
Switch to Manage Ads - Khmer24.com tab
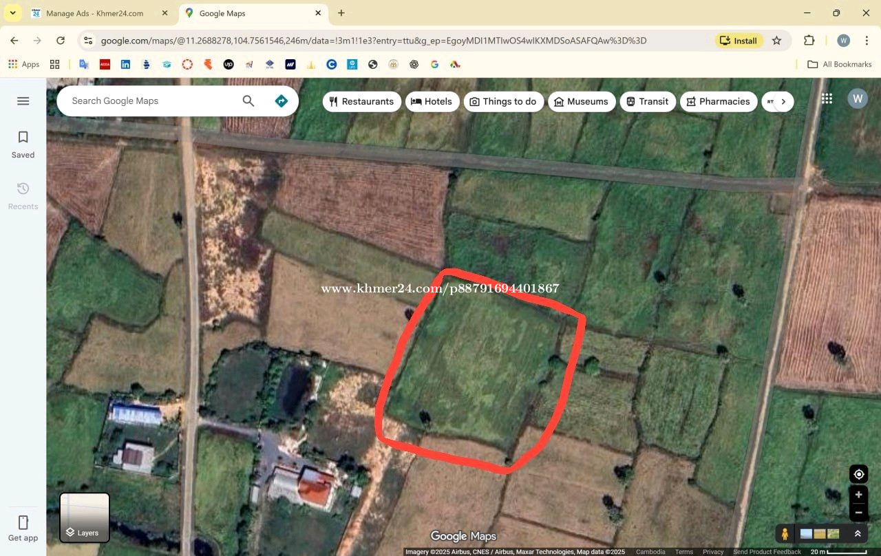pos(94,13)
